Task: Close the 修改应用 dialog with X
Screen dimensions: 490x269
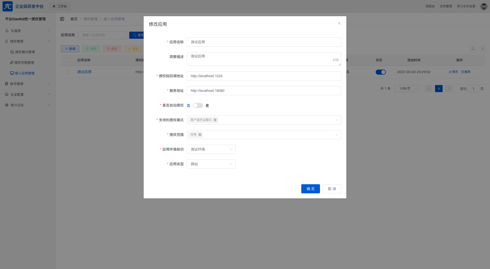Action: 339,23
